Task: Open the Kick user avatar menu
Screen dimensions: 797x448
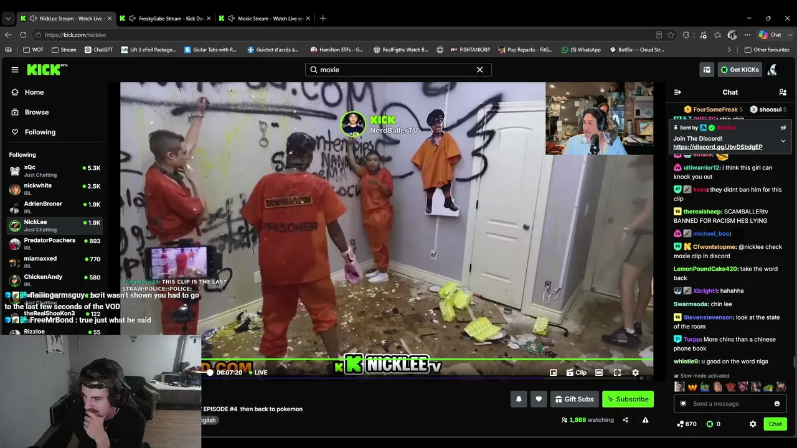Action: coord(773,70)
